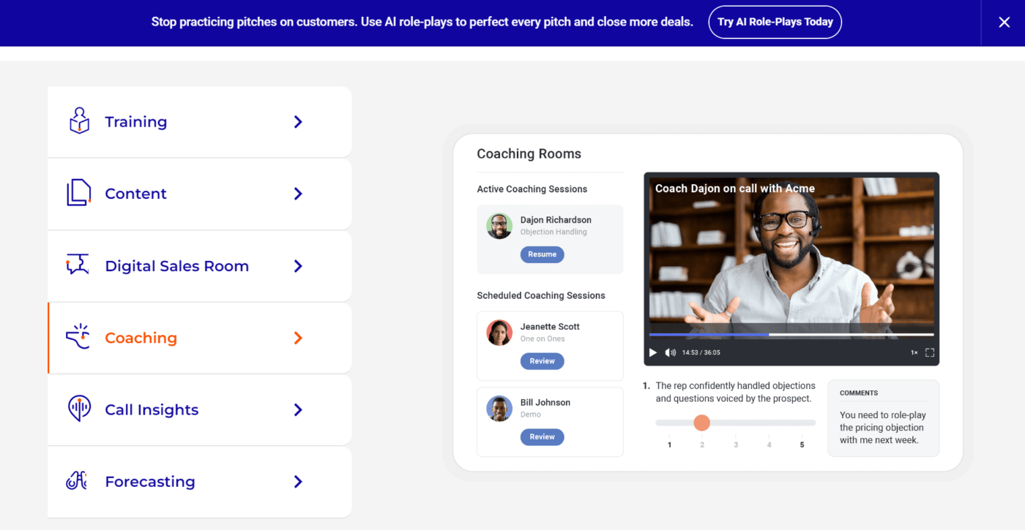This screenshot has height=530, width=1025.
Task: Click the 14:53 / 36:05 timestamp
Action: point(701,352)
